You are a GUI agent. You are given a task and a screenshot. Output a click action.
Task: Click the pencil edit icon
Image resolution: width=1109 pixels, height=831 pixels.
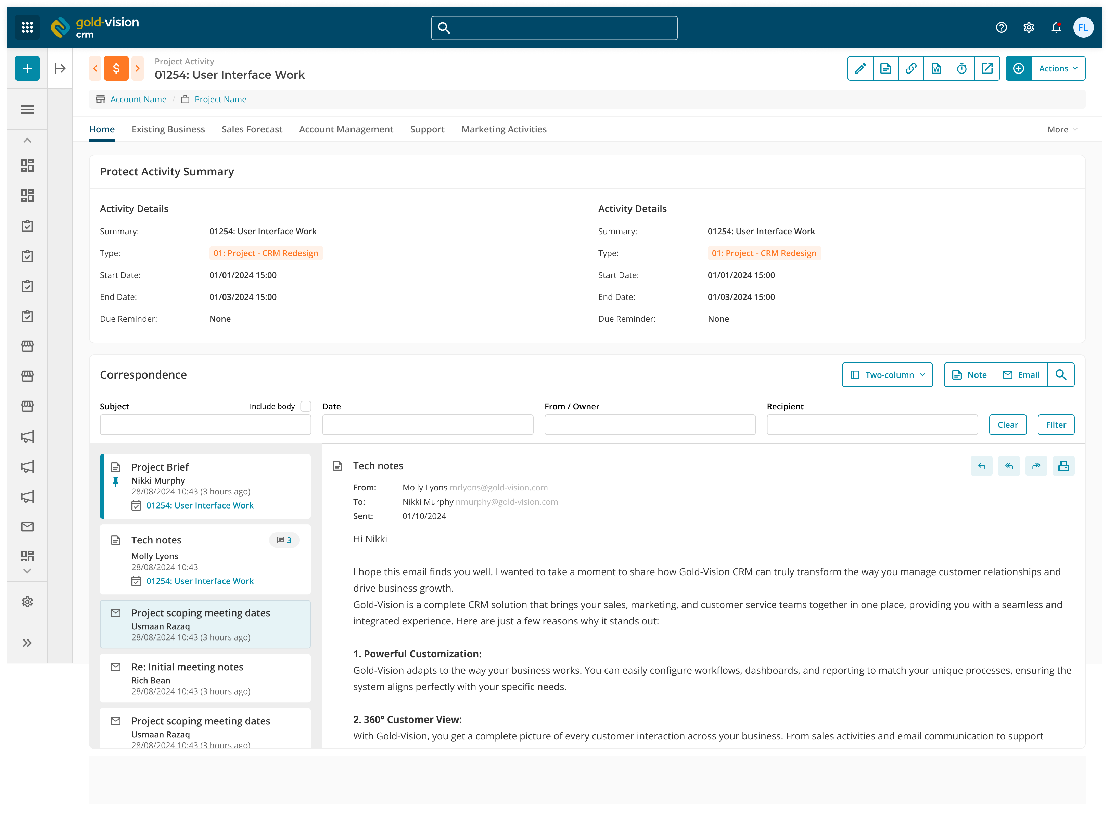[860, 69]
